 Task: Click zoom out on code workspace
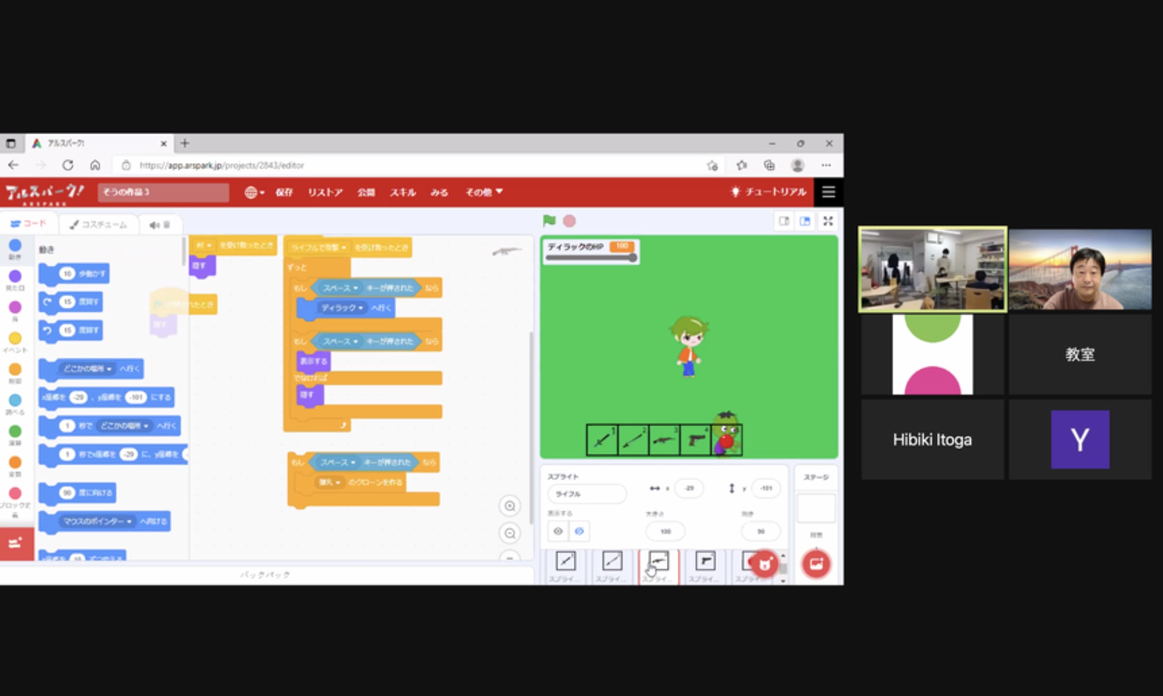tap(510, 533)
